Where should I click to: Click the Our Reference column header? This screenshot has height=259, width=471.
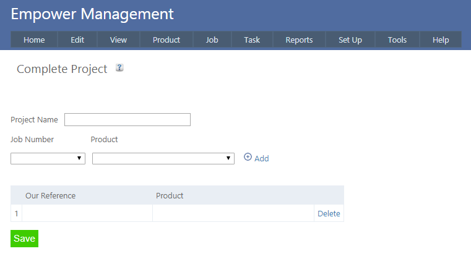51,196
